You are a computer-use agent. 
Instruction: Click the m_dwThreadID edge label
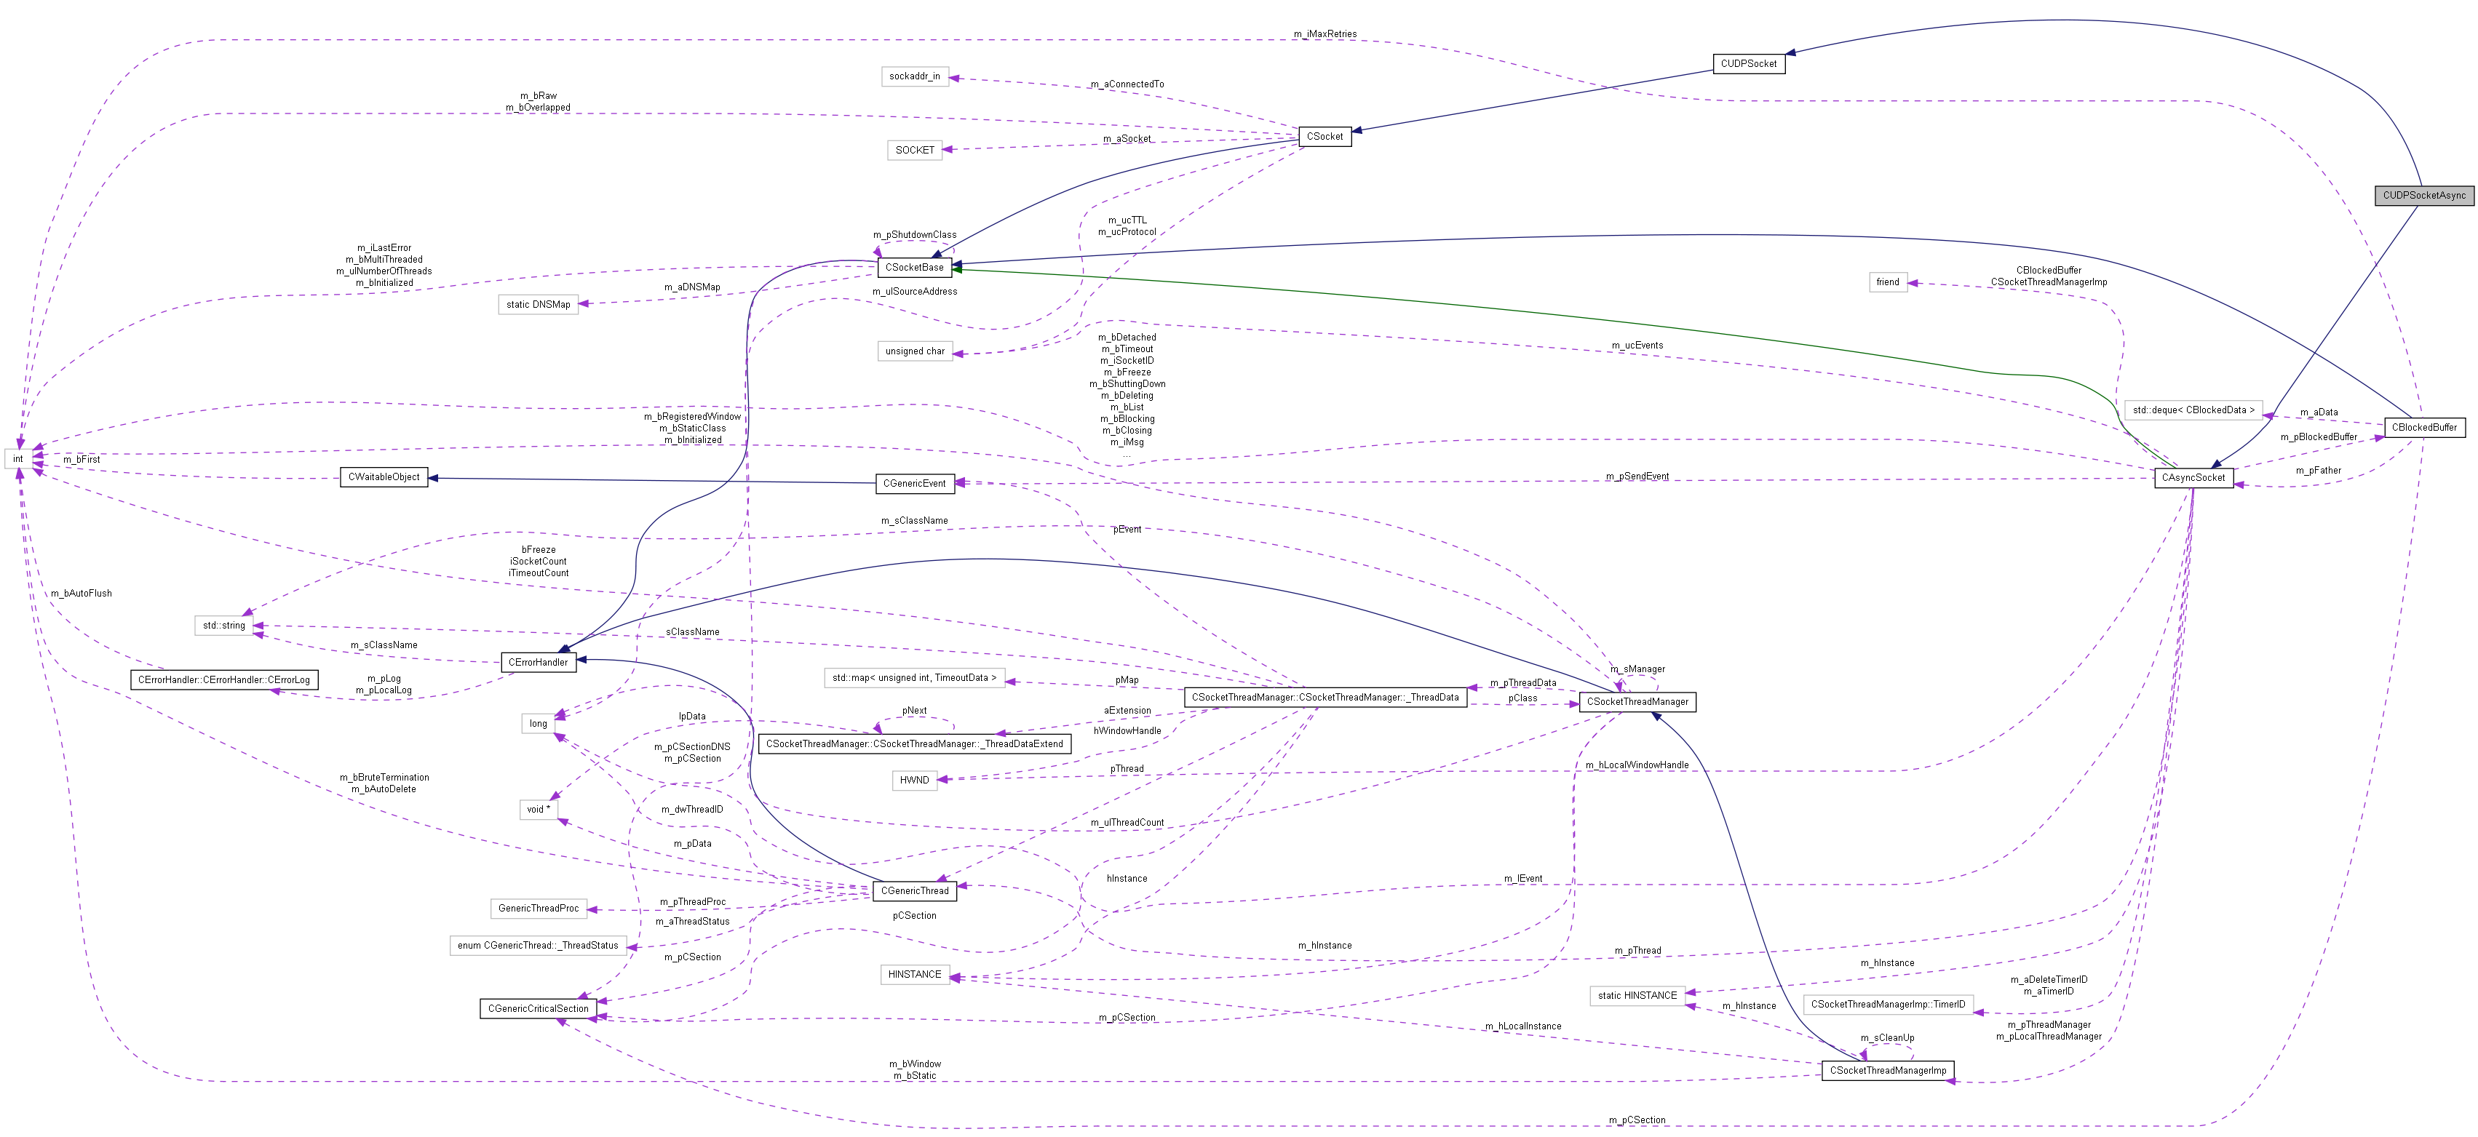(691, 810)
